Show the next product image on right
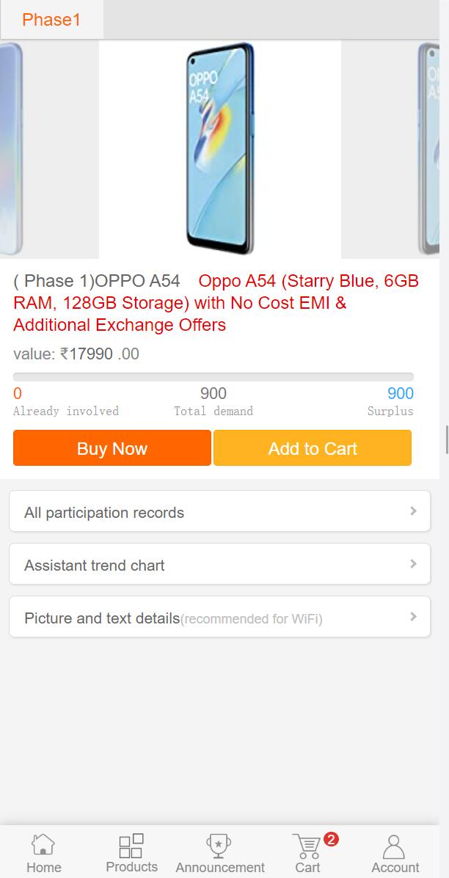 coord(428,149)
